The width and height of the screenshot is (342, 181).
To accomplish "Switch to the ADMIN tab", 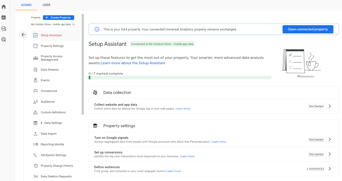I will [x=26, y=5].
